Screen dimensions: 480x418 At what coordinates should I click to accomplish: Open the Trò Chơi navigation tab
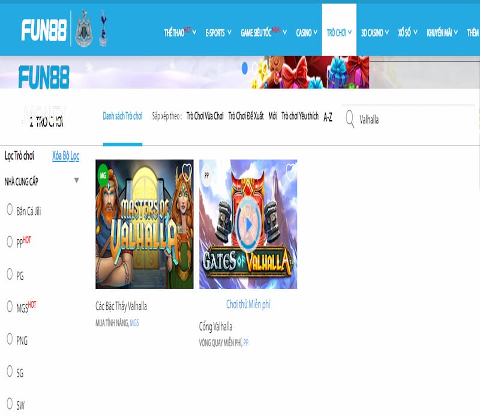pos(339,33)
